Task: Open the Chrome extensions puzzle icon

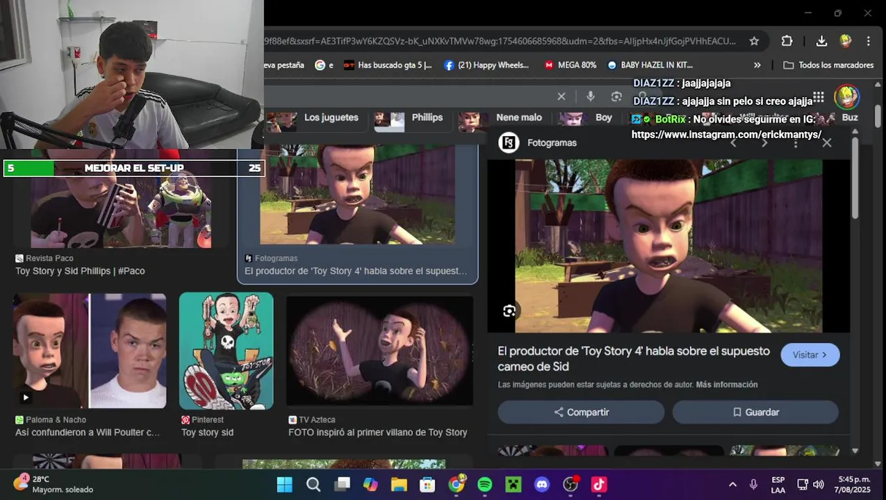Action: click(787, 41)
